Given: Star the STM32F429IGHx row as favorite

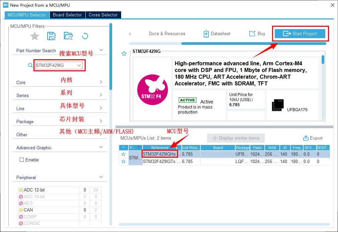Looking at the screenshot, I should (x=123, y=154).
